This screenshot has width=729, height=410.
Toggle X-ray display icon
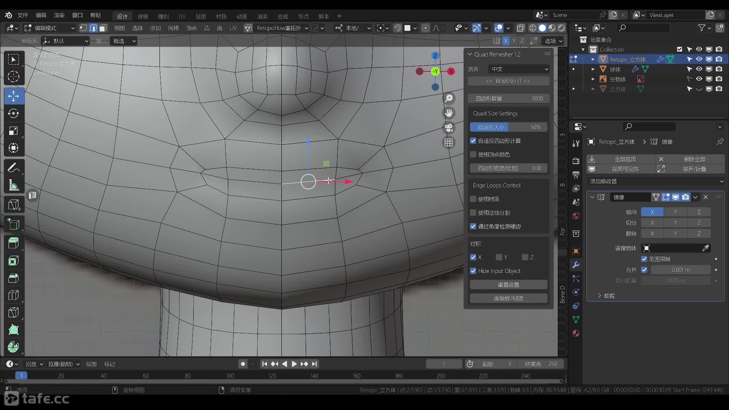[521, 28]
